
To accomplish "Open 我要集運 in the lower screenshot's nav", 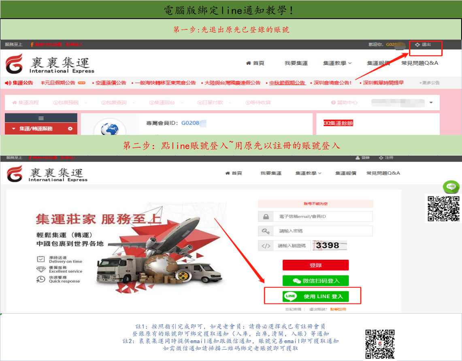I will [x=271, y=173].
